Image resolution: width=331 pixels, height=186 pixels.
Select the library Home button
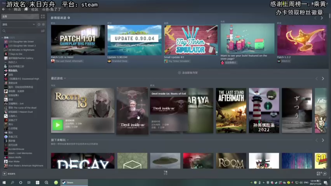point(20,17)
